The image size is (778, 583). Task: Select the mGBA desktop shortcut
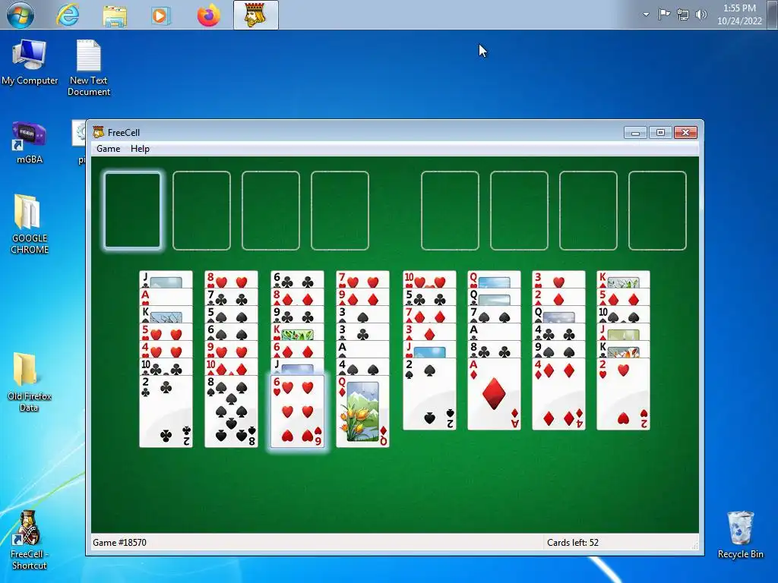pos(30,142)
